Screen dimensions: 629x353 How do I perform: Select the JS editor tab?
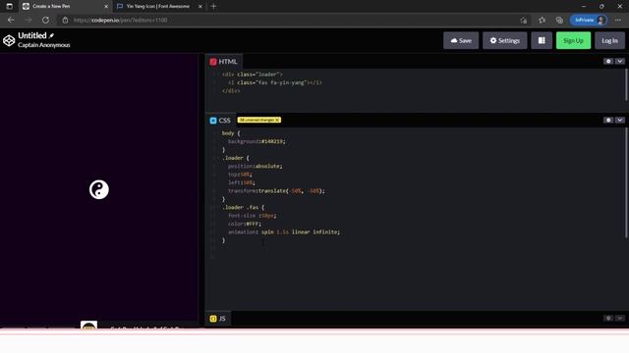coord(218,319)
